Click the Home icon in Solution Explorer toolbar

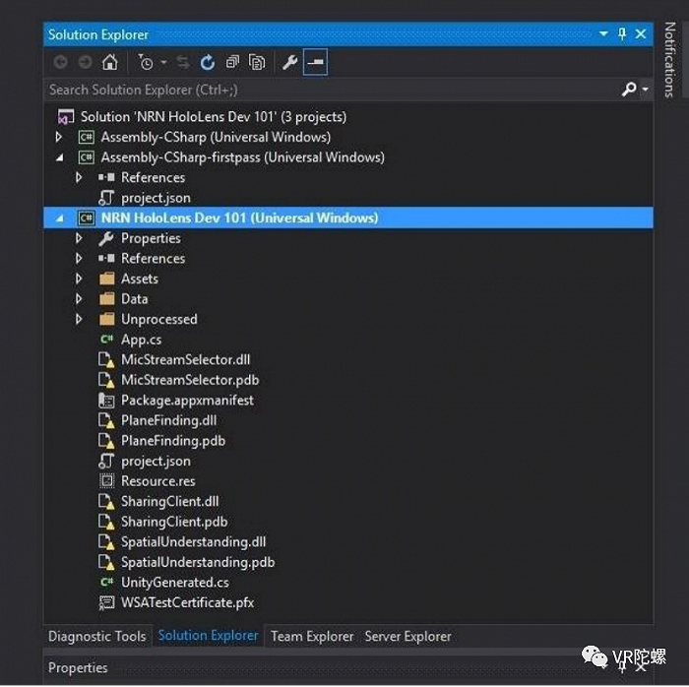pos(110,62)
